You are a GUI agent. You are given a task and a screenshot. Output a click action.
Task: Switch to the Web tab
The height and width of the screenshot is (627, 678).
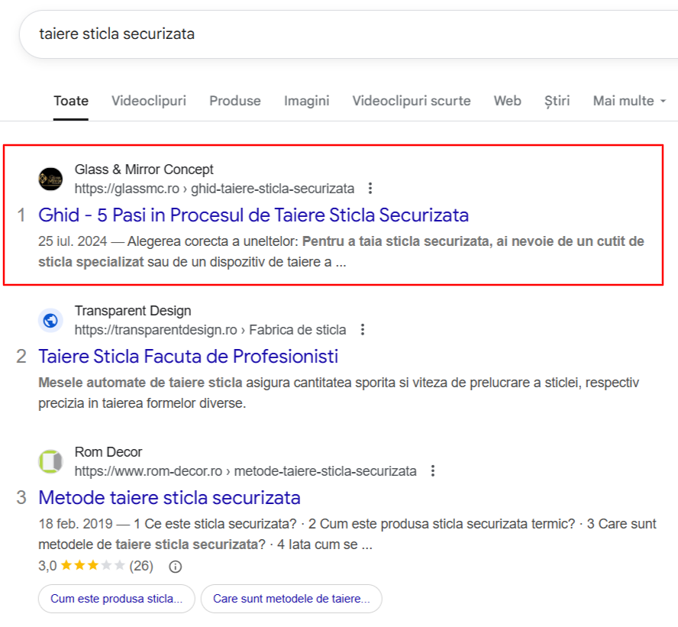(507, 101)
